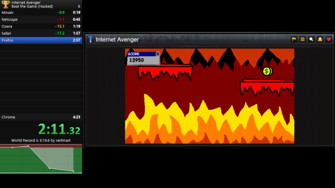Select the Chrome final split row

coord(41,117)
